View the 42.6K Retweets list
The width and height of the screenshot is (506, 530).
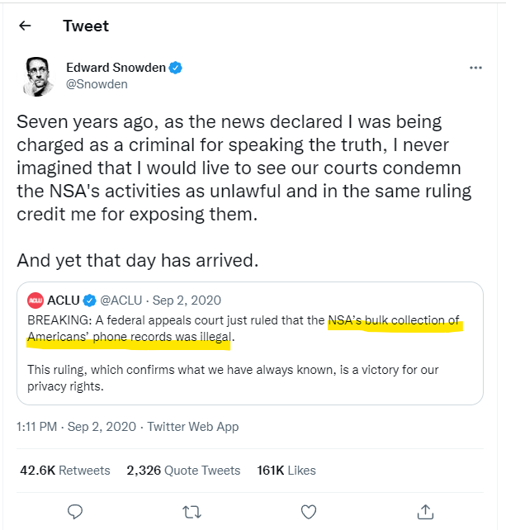click(x=65, y=470)
